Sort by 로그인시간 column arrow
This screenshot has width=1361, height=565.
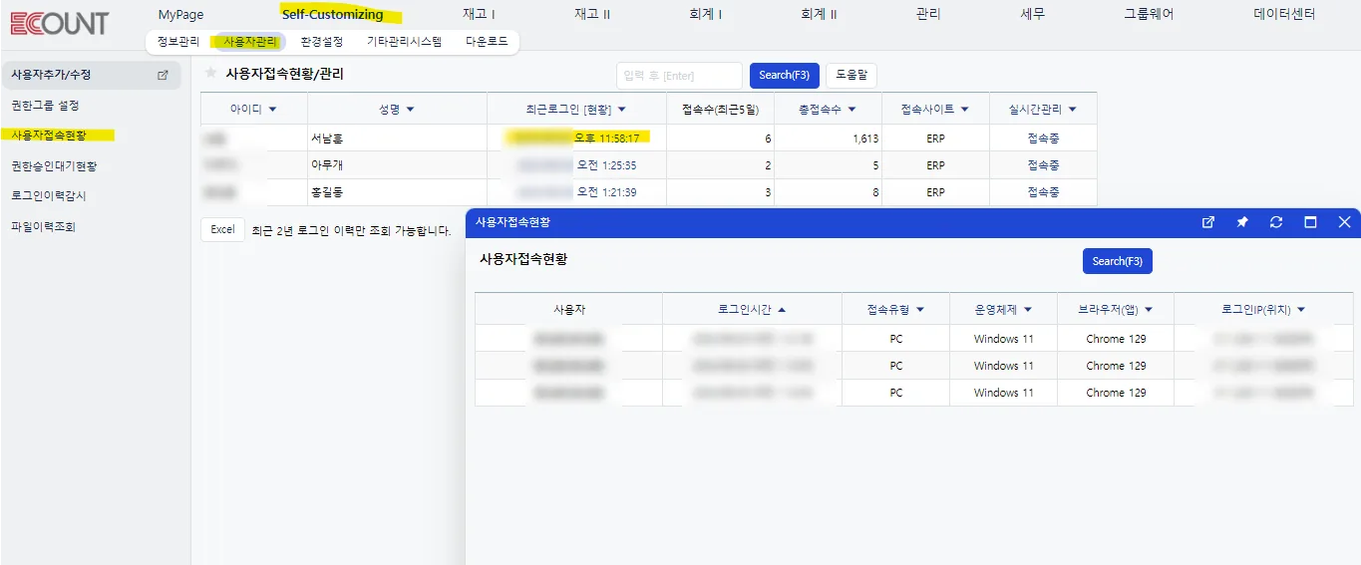[x=782, y=310]
